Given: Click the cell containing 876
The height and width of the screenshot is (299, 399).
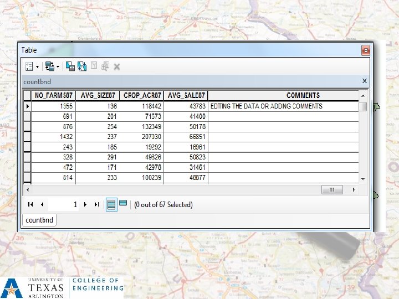Looking at the screenshot, I should point(53,127).
